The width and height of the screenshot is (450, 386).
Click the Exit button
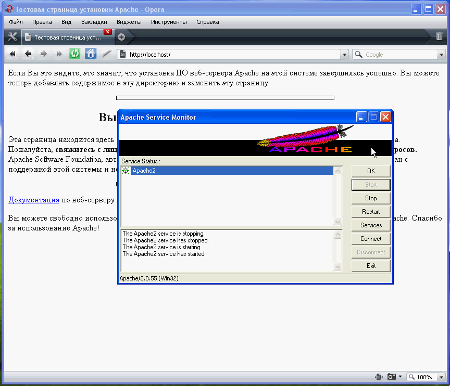pyautogui.click(x=371, y=266)
